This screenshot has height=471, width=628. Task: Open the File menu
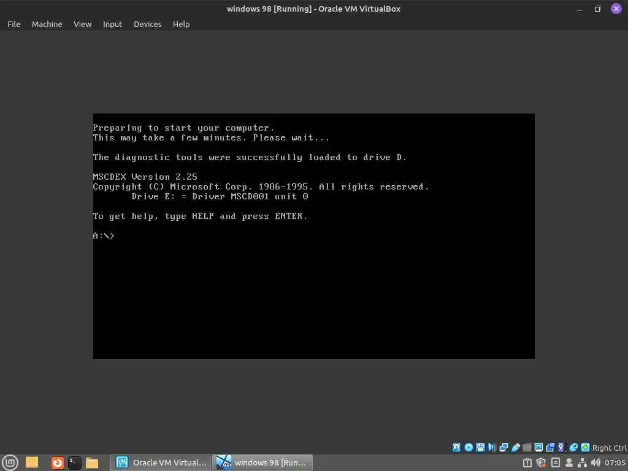(13, 24)
